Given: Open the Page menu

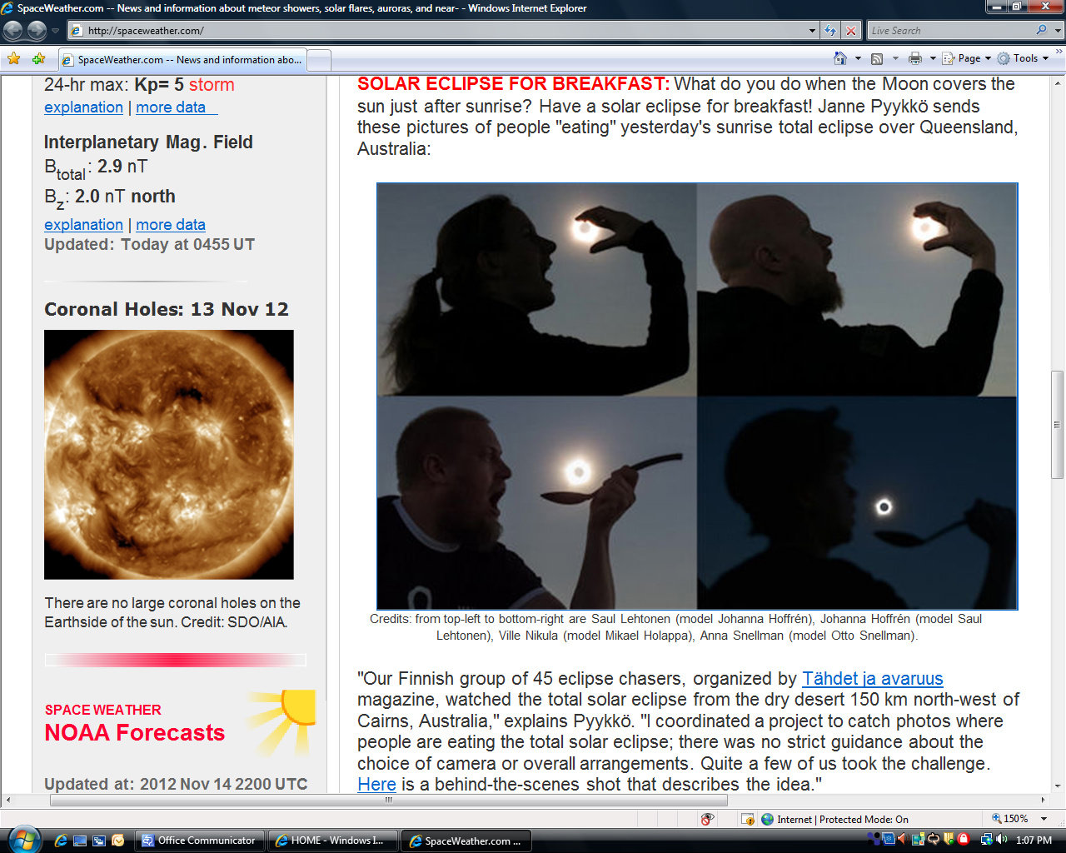Looking at the screenshot, I should pyautogui.click(x=967, y=58).
